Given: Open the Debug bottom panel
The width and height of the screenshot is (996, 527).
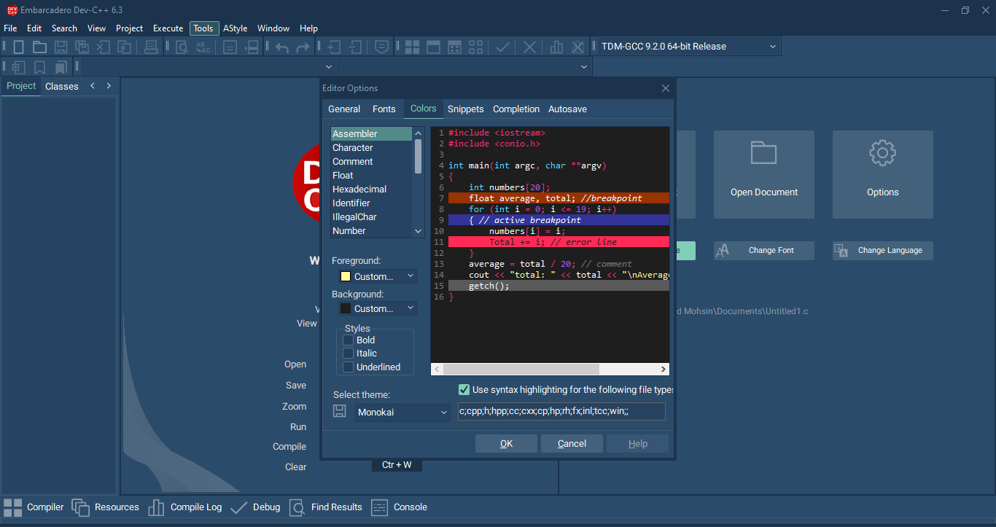Looking at the screenshot, I should pyautogui.click(x=255, y=507).
